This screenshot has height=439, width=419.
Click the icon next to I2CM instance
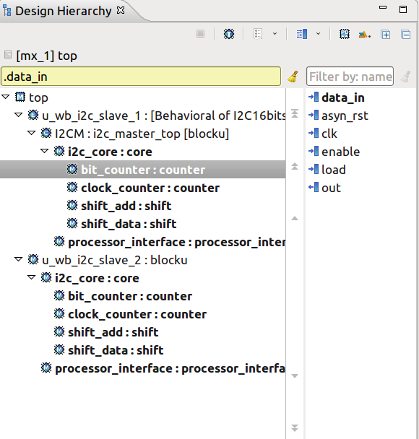[46, 134]
